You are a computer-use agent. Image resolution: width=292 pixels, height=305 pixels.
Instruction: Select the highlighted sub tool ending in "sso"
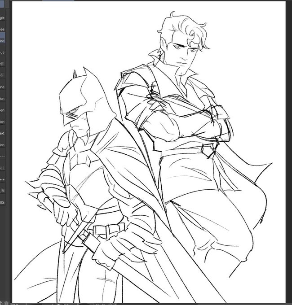(x=2, y=38)
